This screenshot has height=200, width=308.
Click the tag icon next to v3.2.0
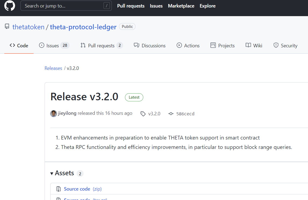click(143, 114)
